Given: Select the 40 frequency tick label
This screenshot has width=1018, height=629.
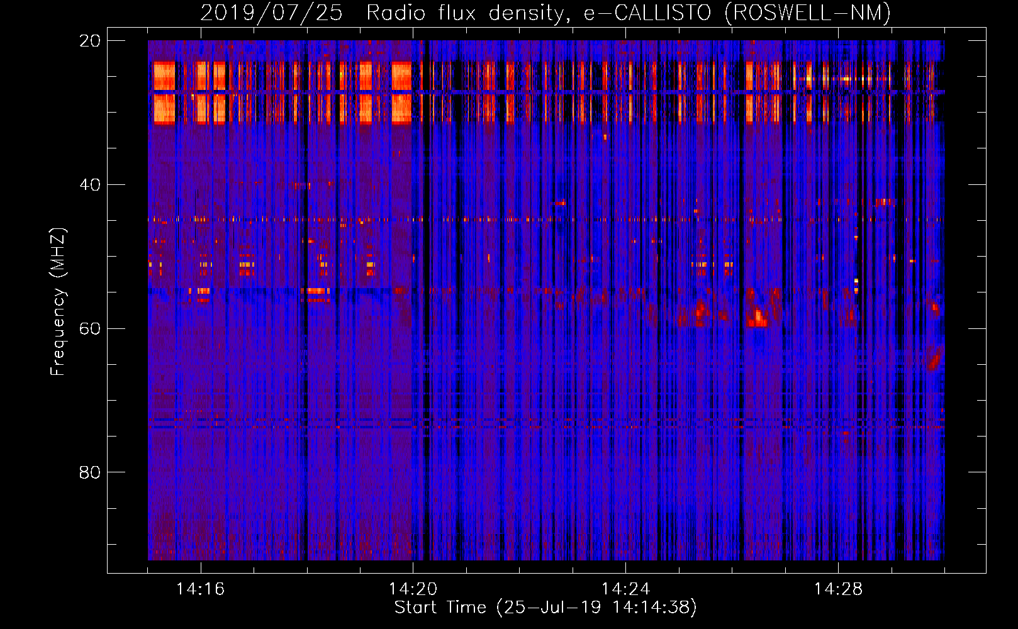Looking at the screenshot, I should click(x=90, y=184).
